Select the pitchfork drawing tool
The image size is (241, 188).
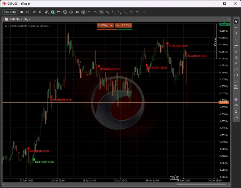pos(236,63)
